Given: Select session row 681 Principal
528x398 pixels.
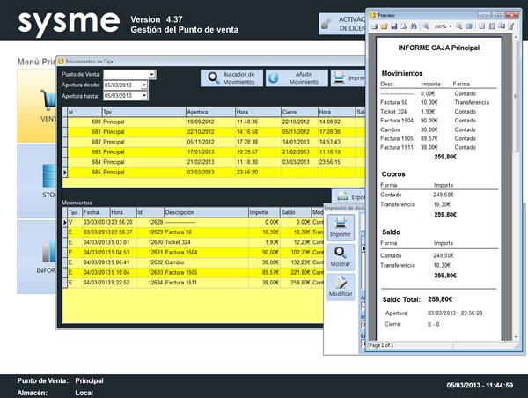Looking at the screenshot, I should (216, 132).
